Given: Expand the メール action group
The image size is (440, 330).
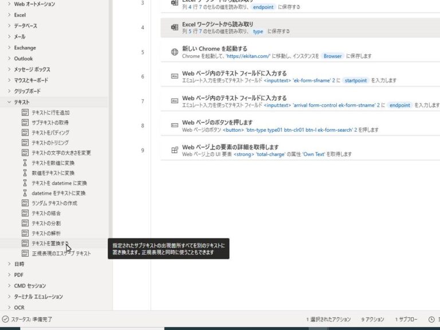Looking at the screenshot, I should click(x=9, y=37).
